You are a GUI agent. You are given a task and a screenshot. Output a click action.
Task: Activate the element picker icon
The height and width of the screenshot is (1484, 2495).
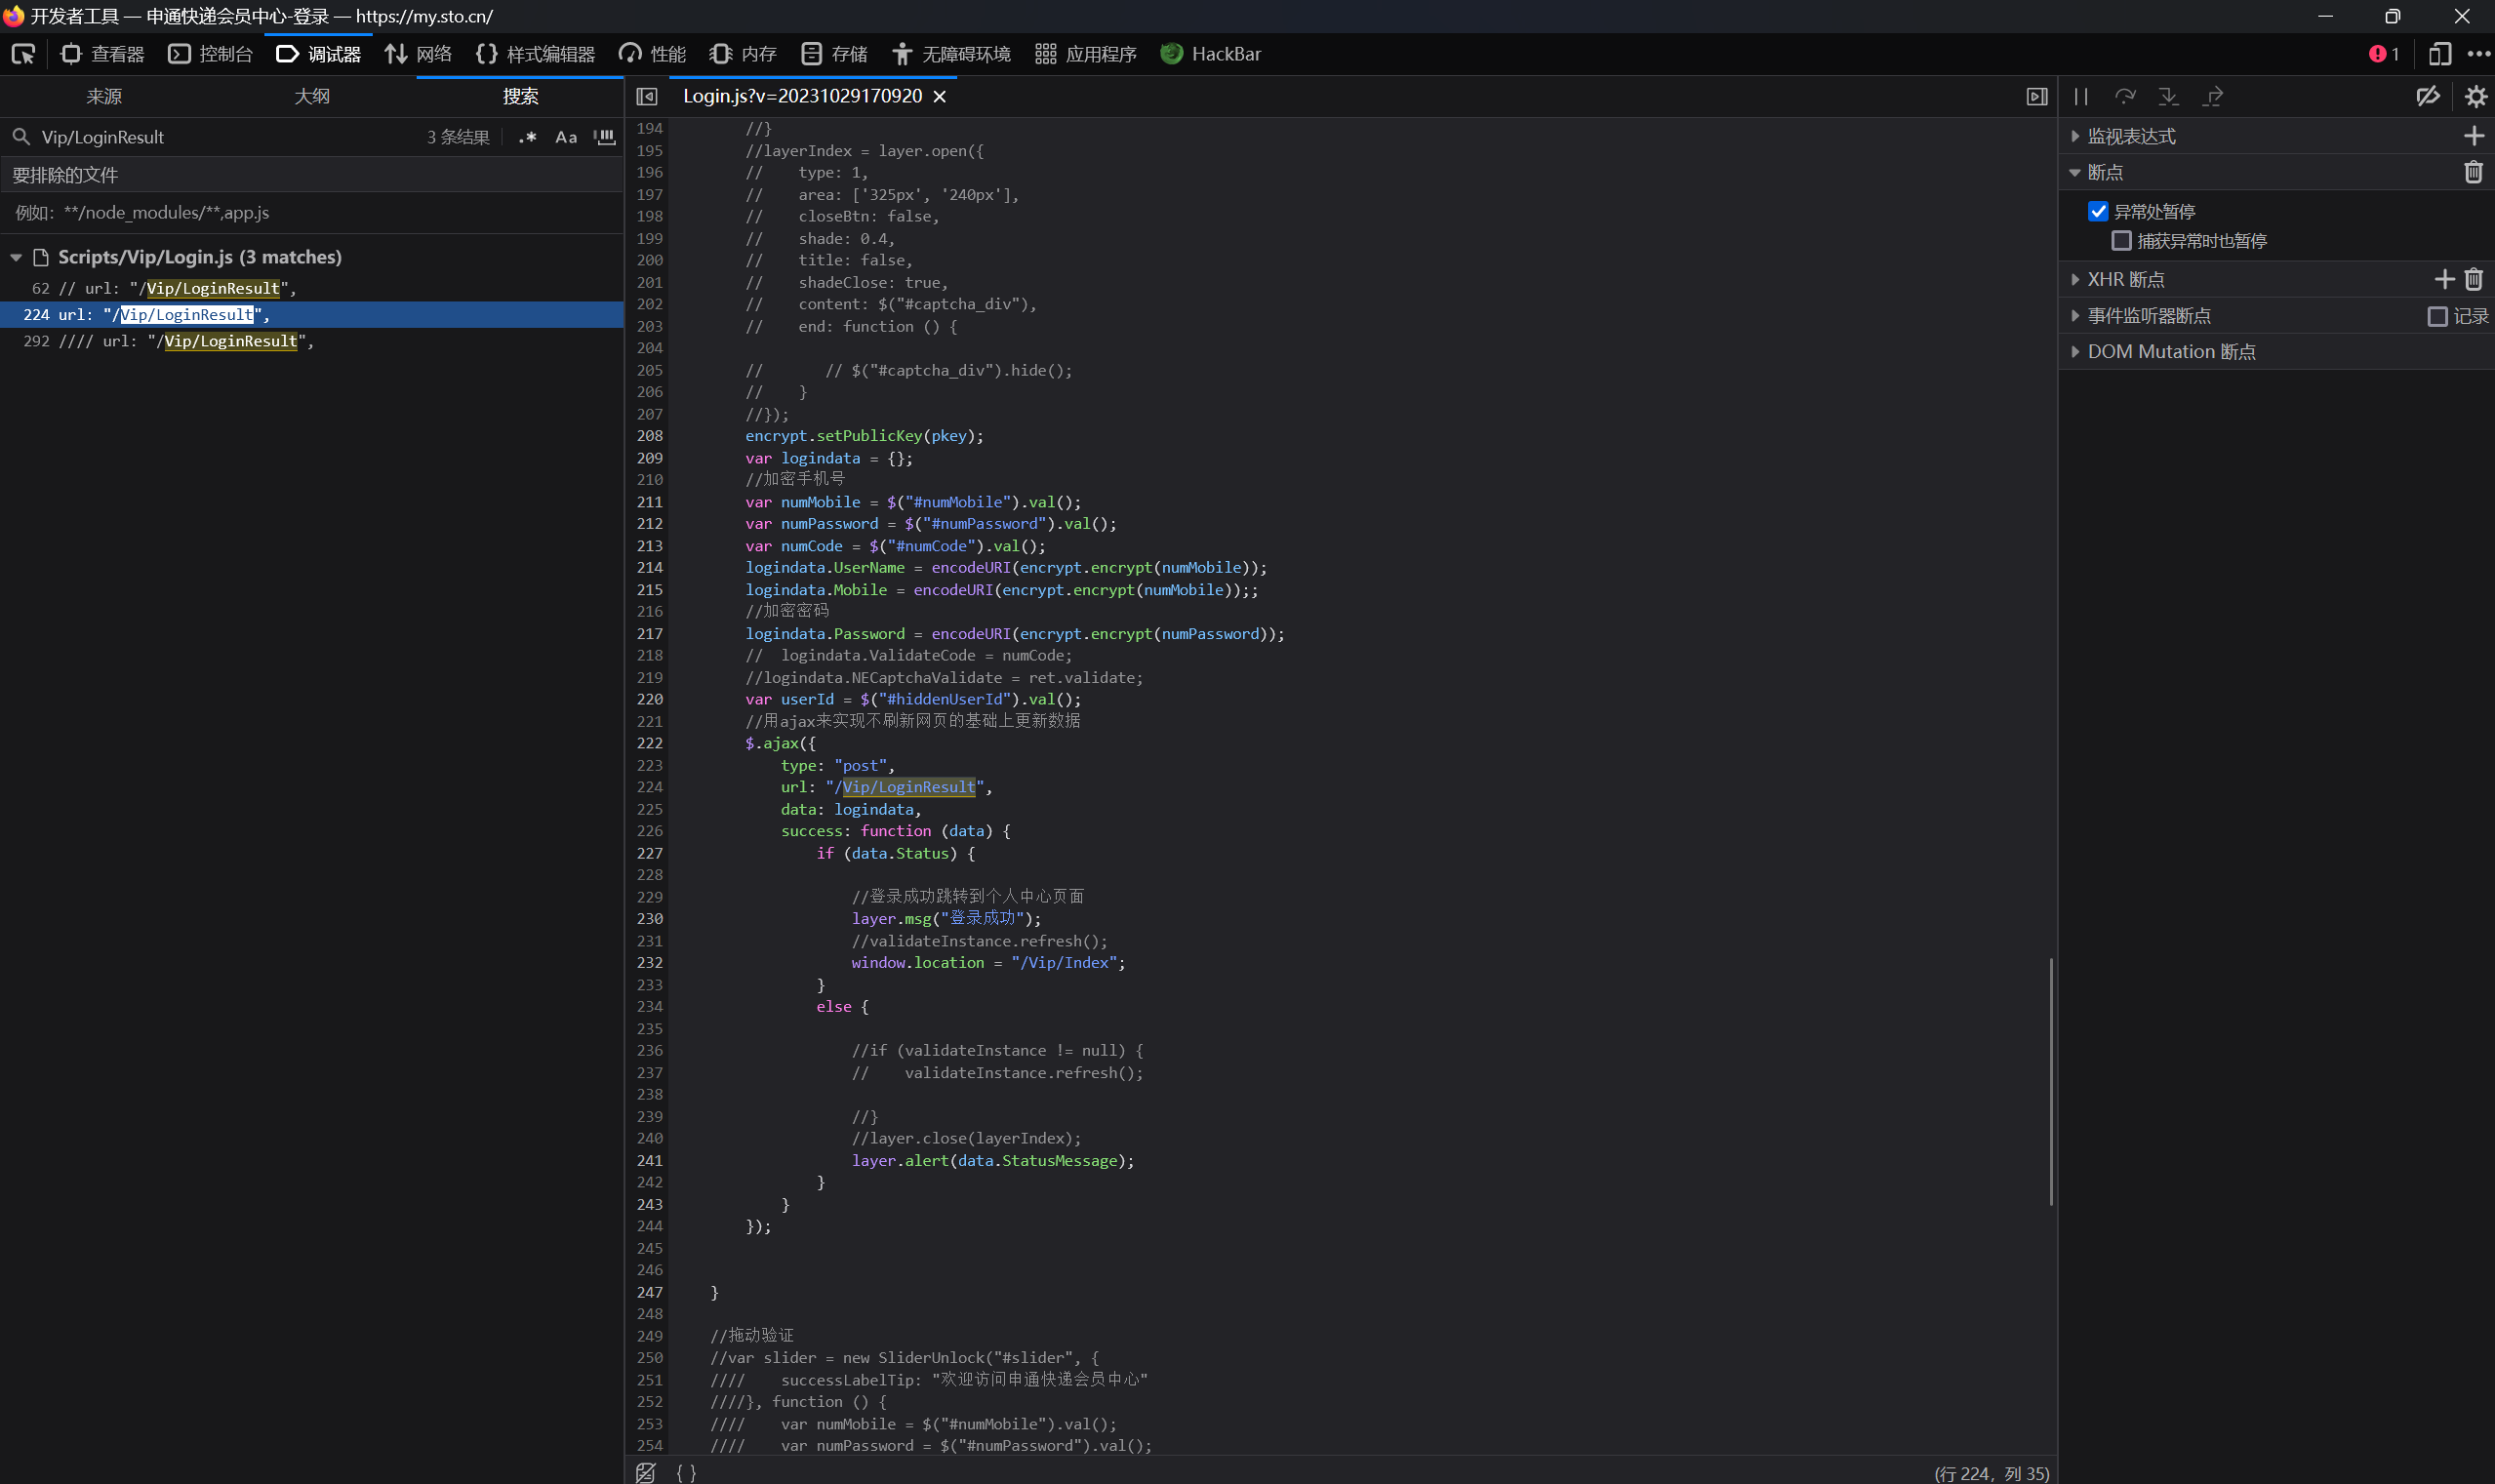tap(23, 54)
